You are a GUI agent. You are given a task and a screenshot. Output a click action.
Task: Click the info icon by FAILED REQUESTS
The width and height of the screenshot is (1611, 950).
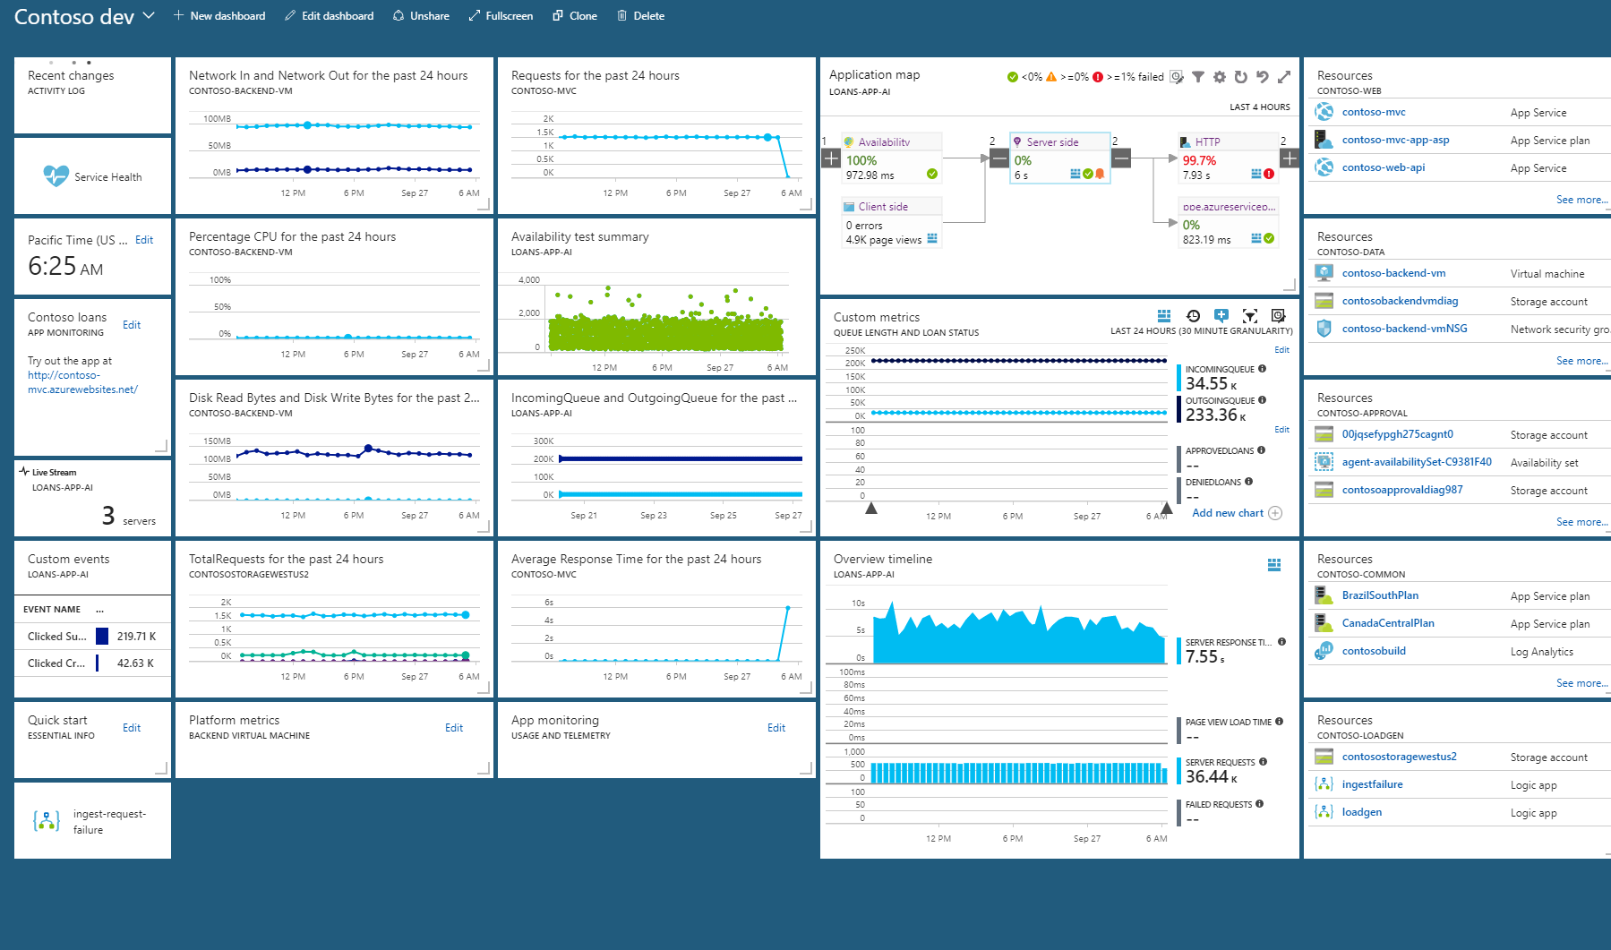1259,803
